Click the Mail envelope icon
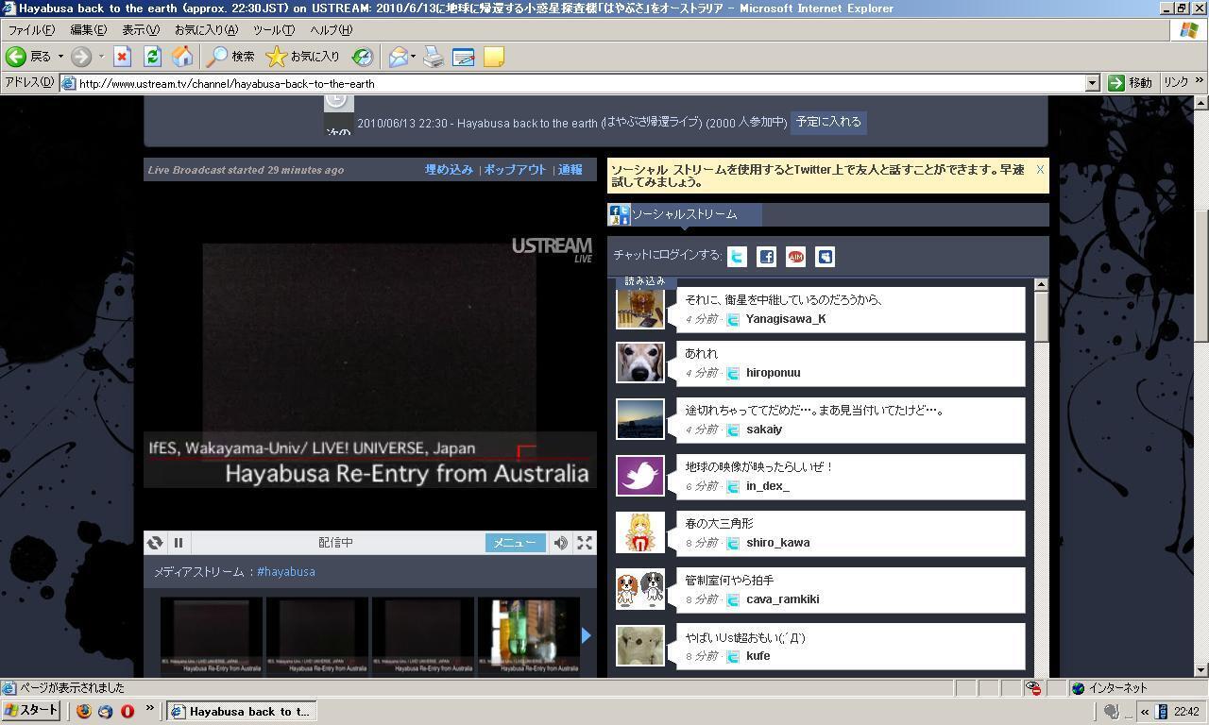Image resolution: width=1209 pixels, height=725 pixels. click(398, 57)
